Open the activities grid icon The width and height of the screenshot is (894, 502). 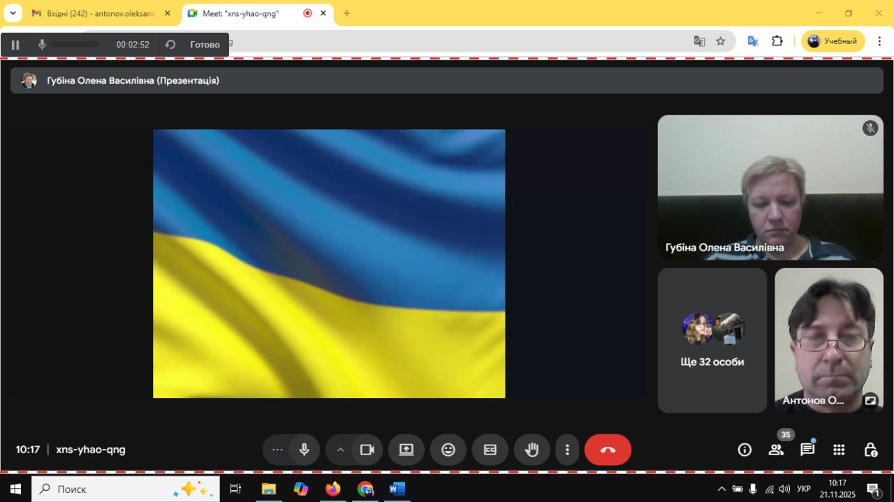(839, 450)
